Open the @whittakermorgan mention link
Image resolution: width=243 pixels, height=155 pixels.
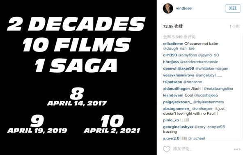(x=212, y=68)
